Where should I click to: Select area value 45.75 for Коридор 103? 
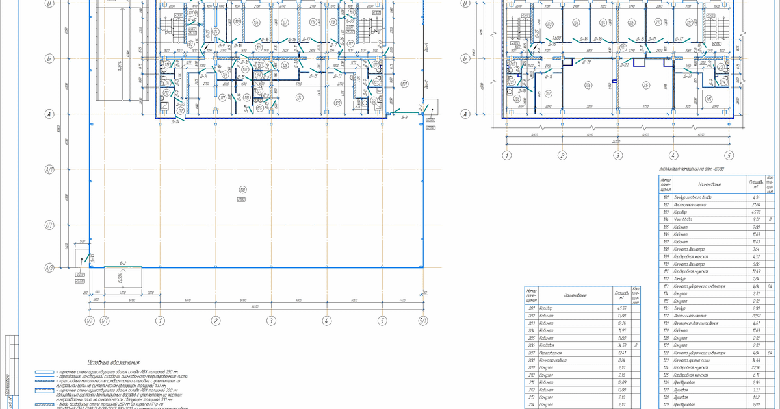click(x=756, y=212)
